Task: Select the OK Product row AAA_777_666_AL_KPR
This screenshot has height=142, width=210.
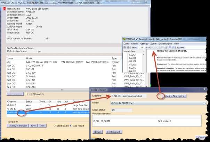Action: [64, 62]
